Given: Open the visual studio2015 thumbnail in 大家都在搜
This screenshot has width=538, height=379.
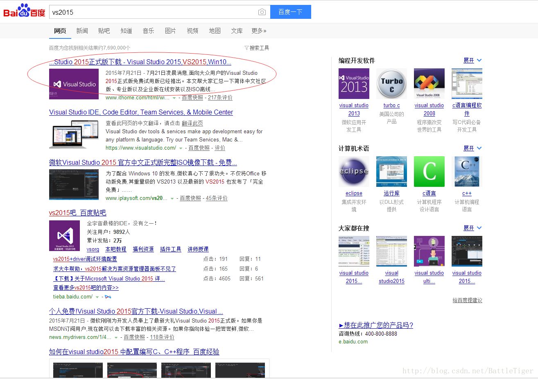Looking at the screenshot, I should (391, 251).
